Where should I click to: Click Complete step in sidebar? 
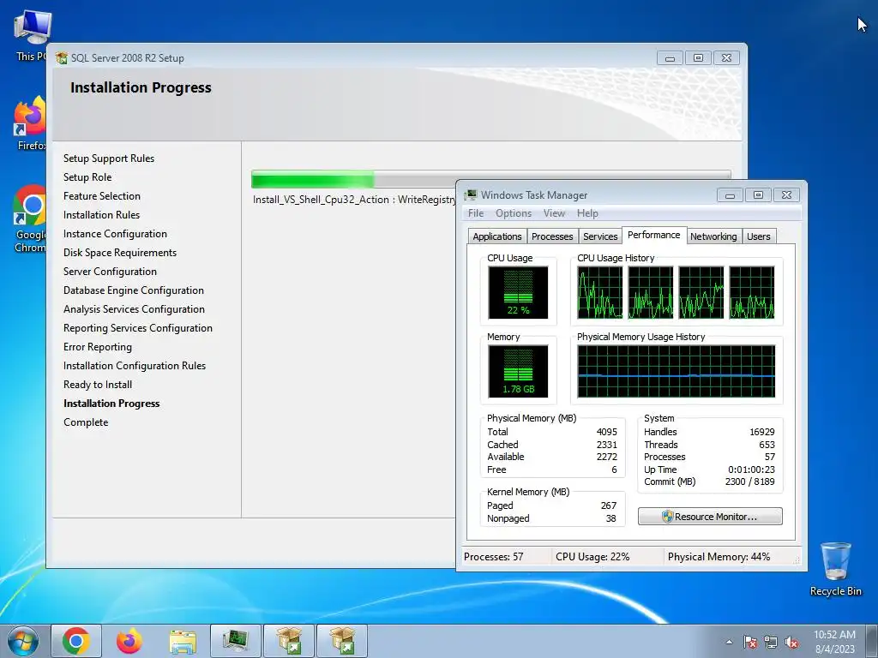(x=86, y=422)
